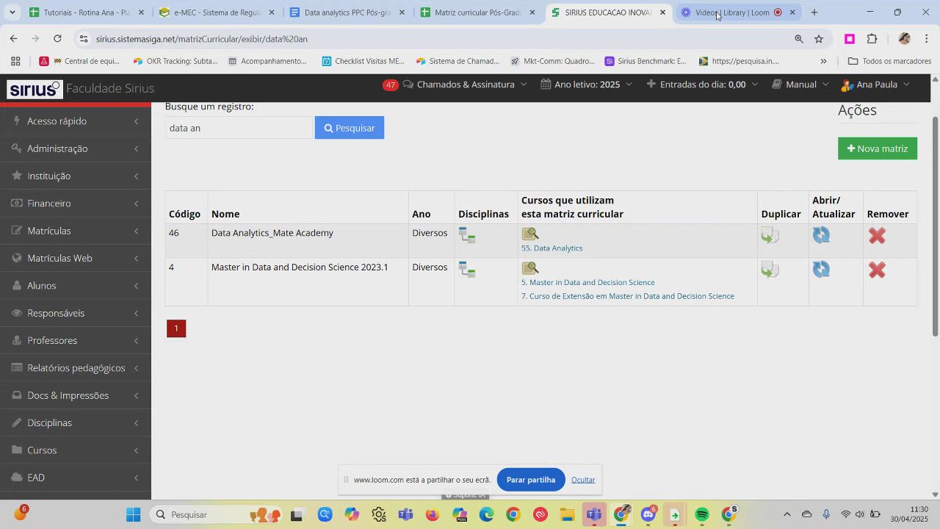The height and width of the screenshot is (529, 940).
Task: Expand Alunos sidebar menu
Action: [x=76, y=285]
